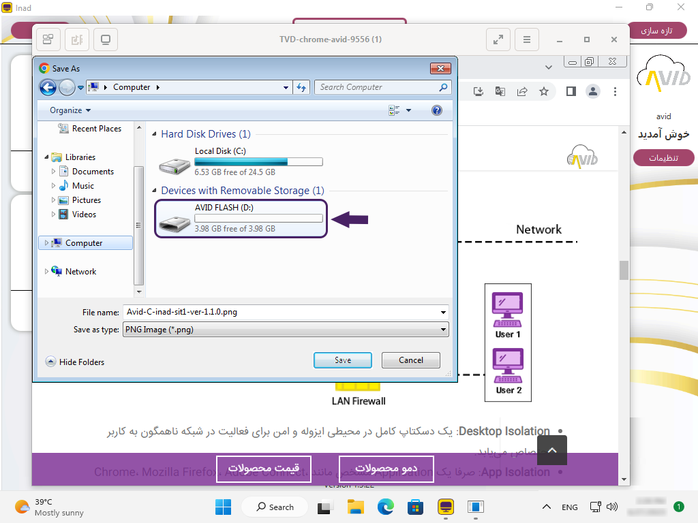Click the Chrome download icon in toolbar
The height and width of the screenshot is (523, 698).
[x=478, y=92]
